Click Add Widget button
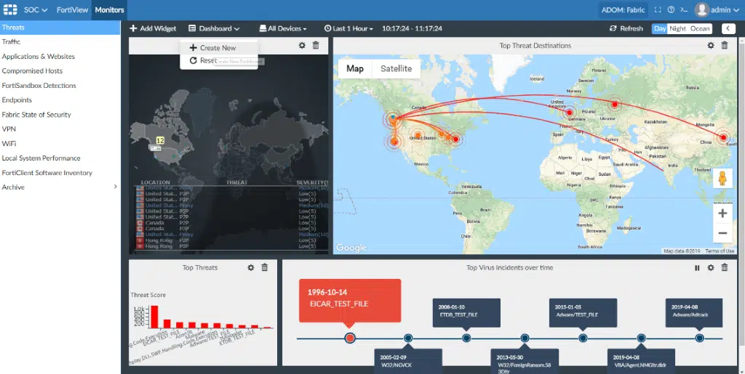 point(153,28)
